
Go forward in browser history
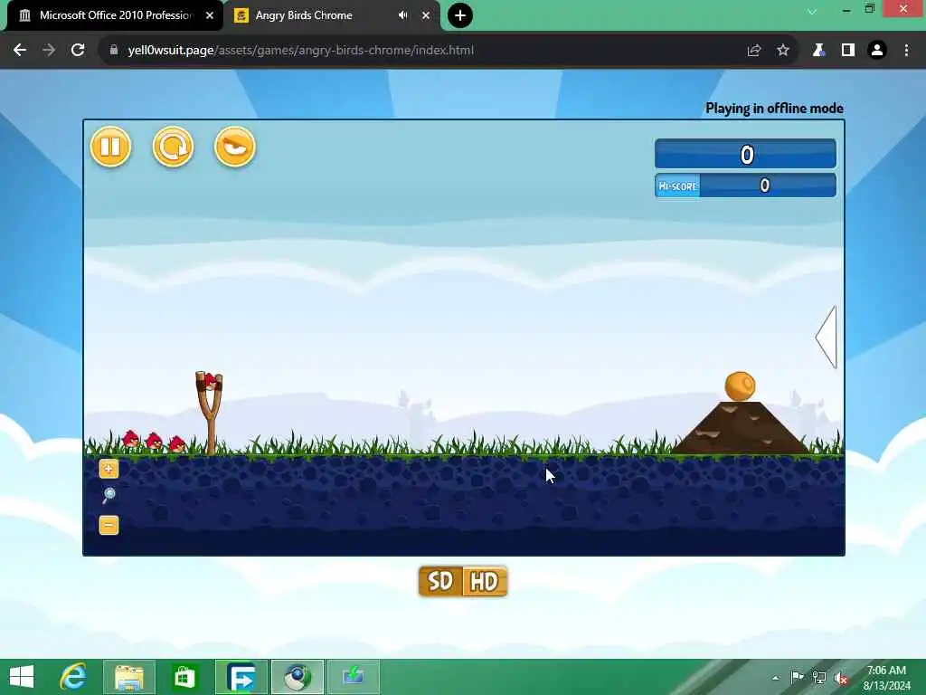pyautogui.click(x=49, y=51)
